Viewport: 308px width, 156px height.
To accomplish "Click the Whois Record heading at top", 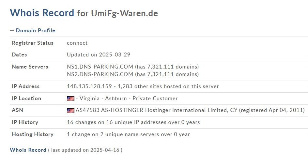I will tap(42, 13).
